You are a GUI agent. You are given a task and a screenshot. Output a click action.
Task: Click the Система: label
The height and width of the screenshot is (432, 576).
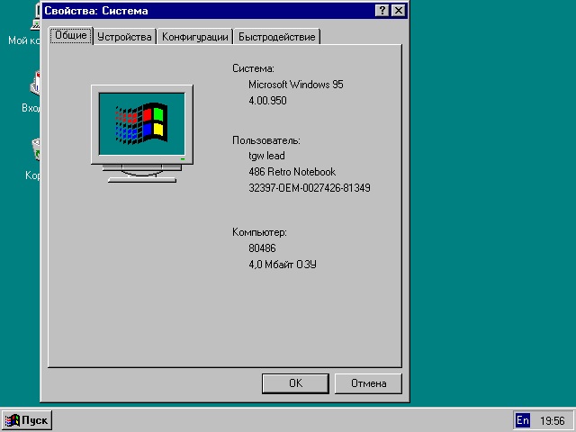tap(253, 68)
